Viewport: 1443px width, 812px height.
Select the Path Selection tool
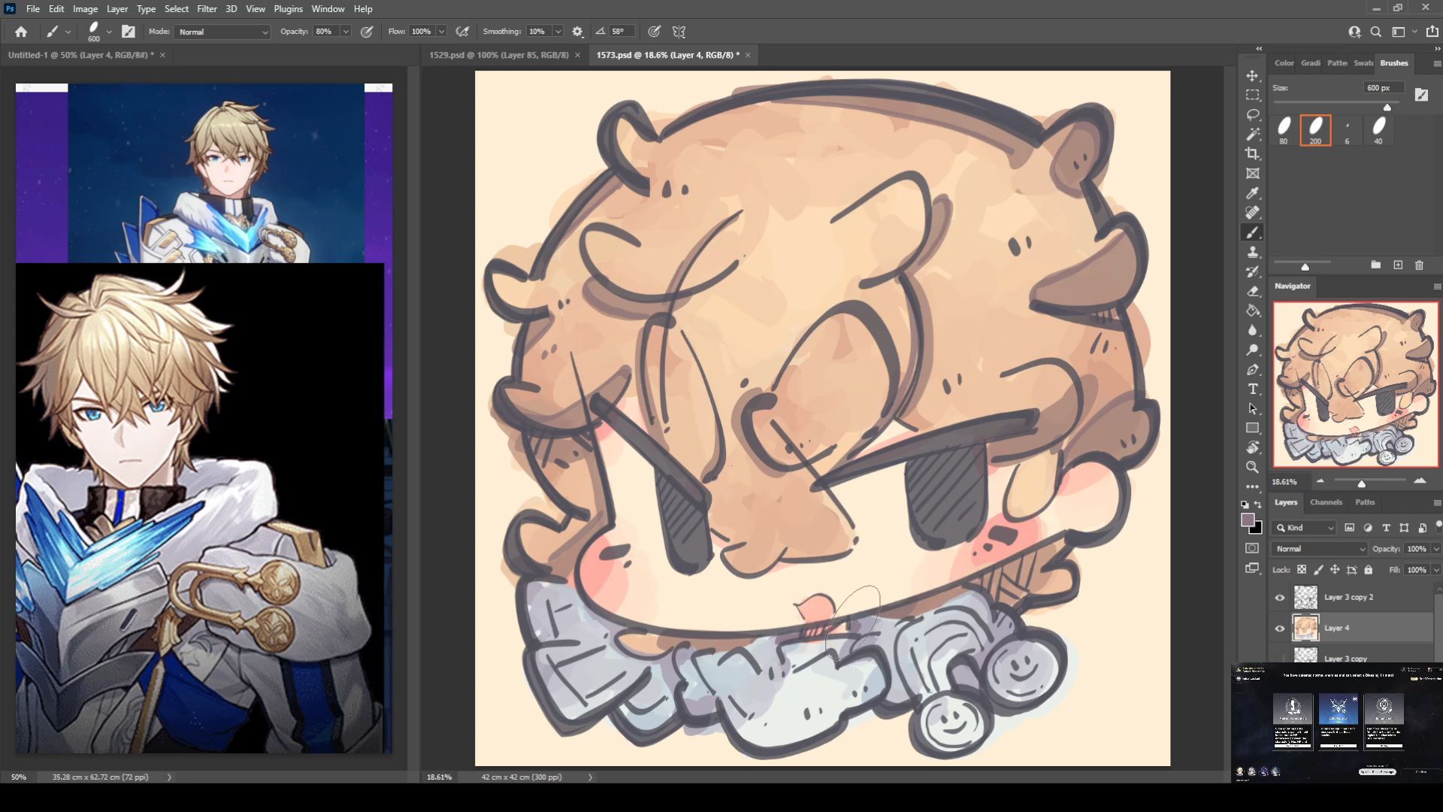pos(1252,408)
